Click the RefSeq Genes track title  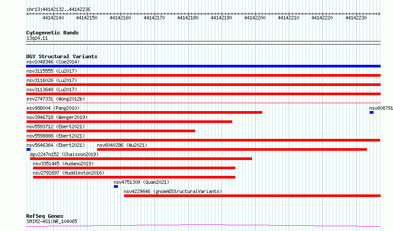click(x=45, y=216)
